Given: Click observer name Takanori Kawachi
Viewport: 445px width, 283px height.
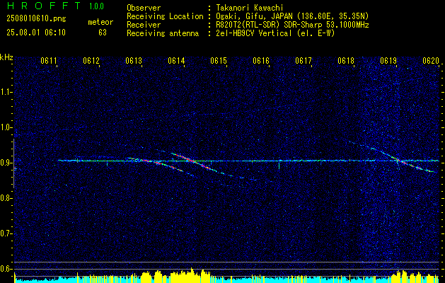Looking at the screenshot, I should pyautogui.click(x=249, y=8).
